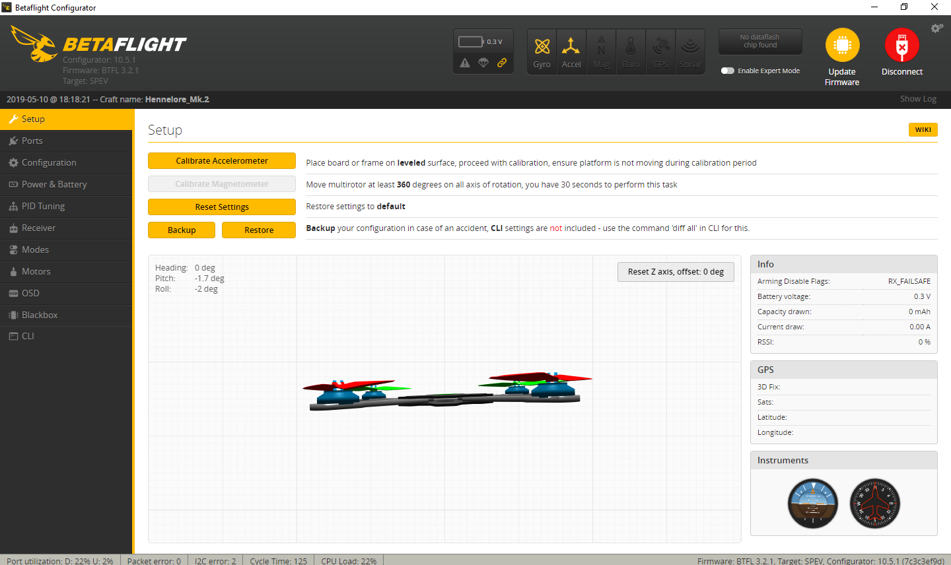
Task: Open the Ports tab
Action: point(66,141)
